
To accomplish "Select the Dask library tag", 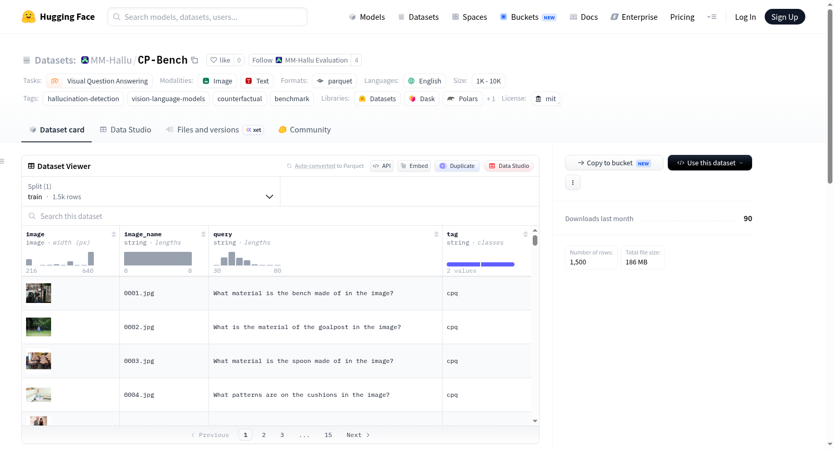I will (x=422, y=99).
